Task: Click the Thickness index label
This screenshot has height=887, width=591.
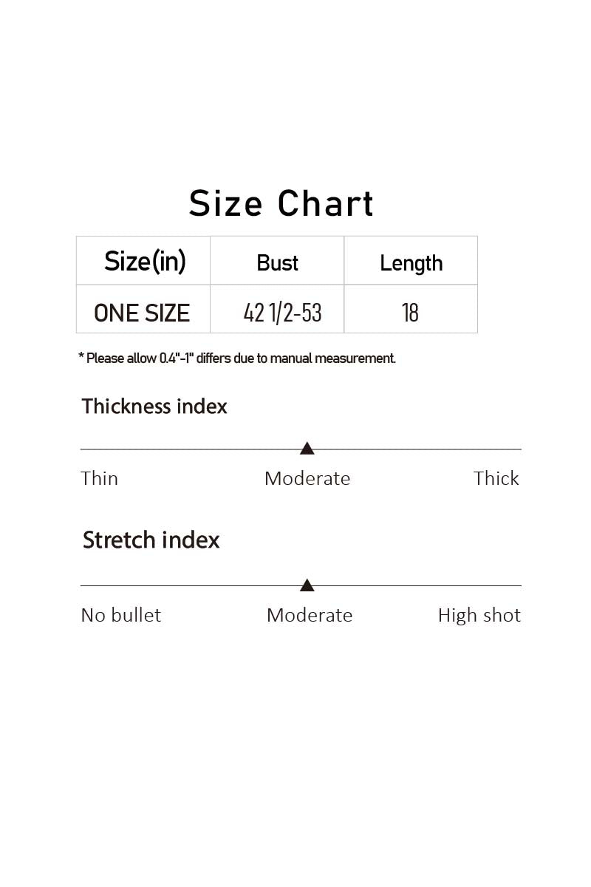Action: click(154, 407)
